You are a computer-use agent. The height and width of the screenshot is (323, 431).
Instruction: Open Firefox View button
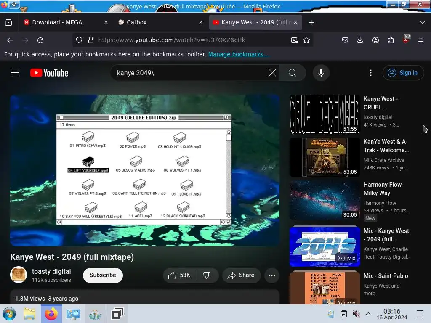click(8, 22)
